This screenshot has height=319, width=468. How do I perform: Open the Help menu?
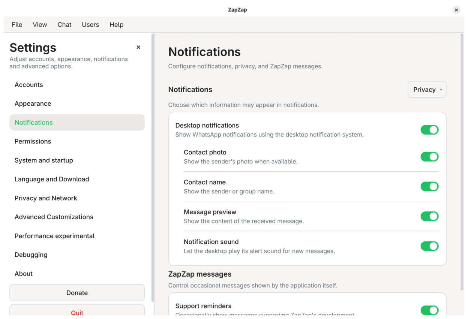point(116,25)
